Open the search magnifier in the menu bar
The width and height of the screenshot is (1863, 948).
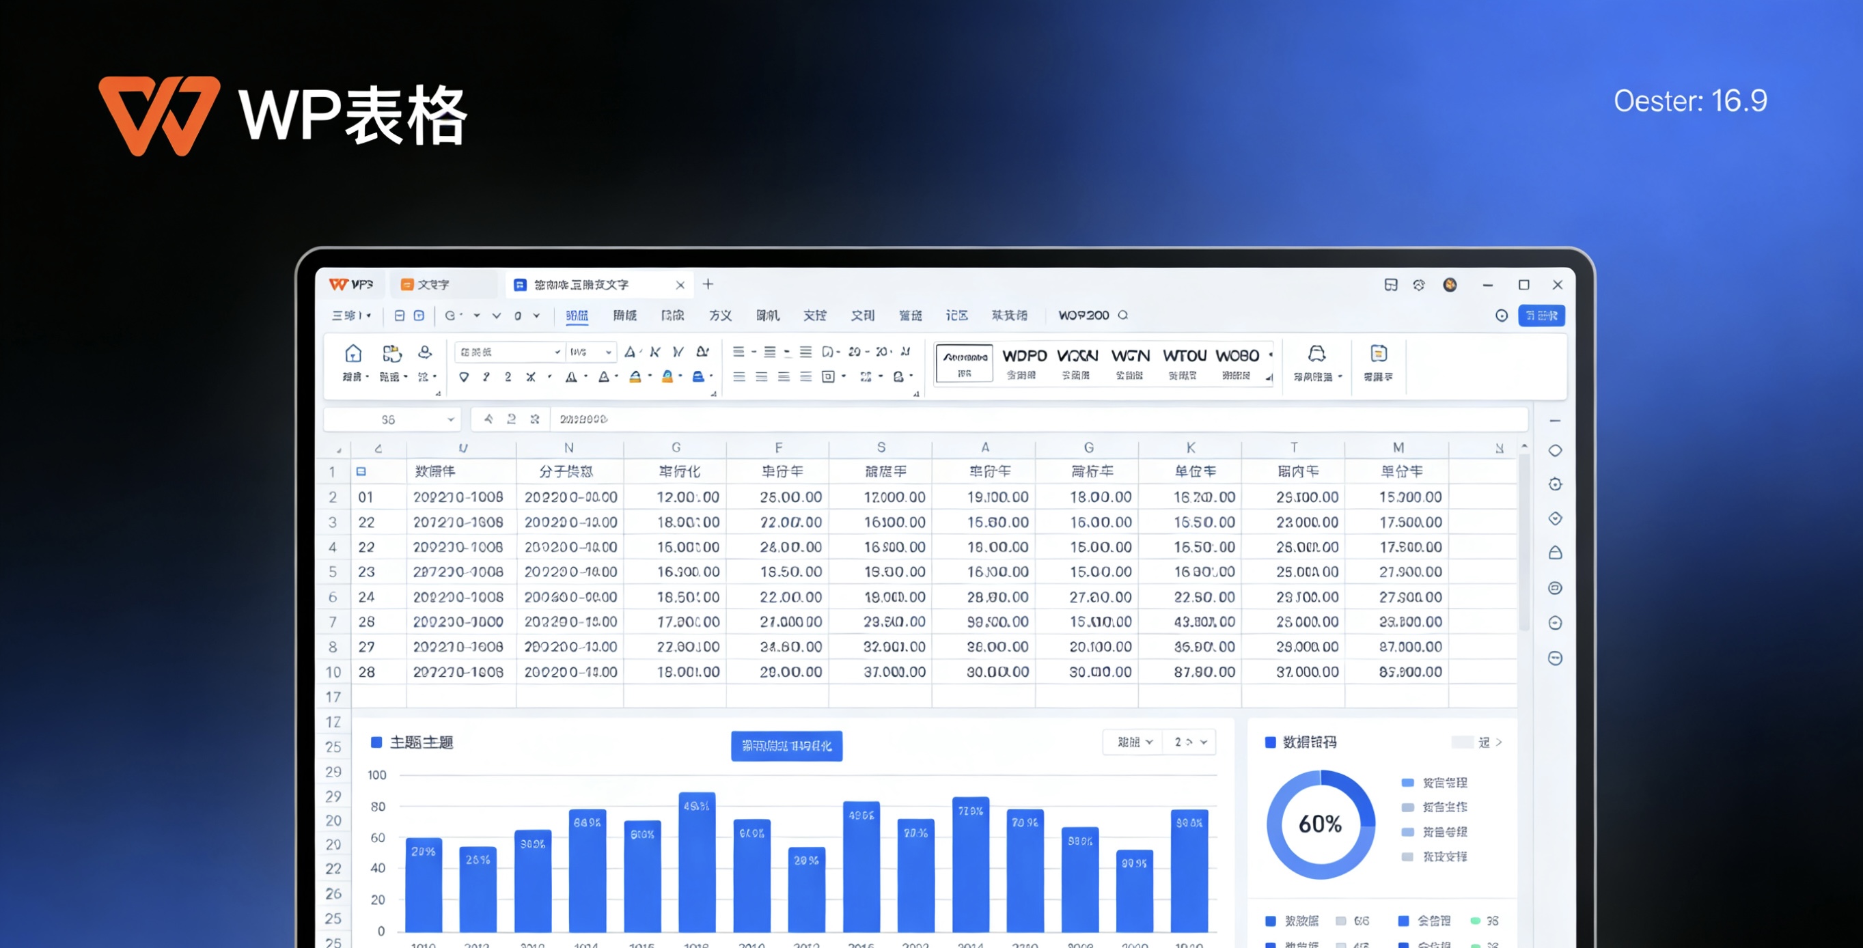pos(1123,316)
